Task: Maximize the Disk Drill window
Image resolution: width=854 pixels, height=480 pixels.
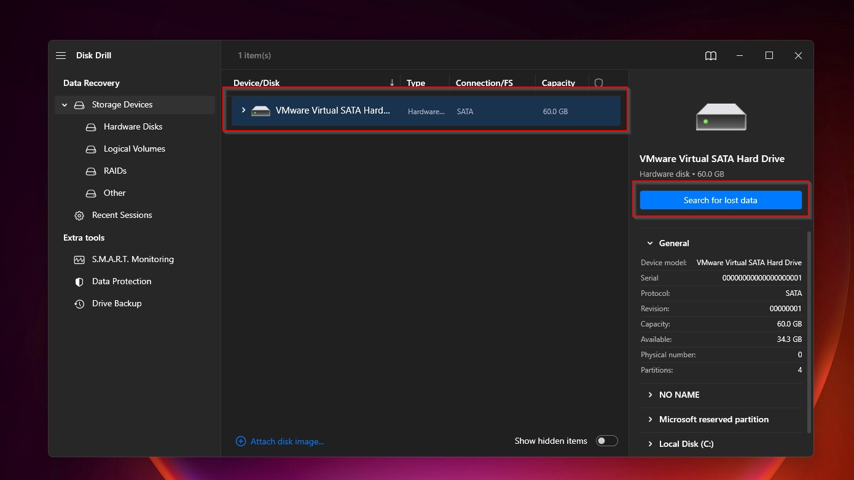Action: [x=769, y=56]
